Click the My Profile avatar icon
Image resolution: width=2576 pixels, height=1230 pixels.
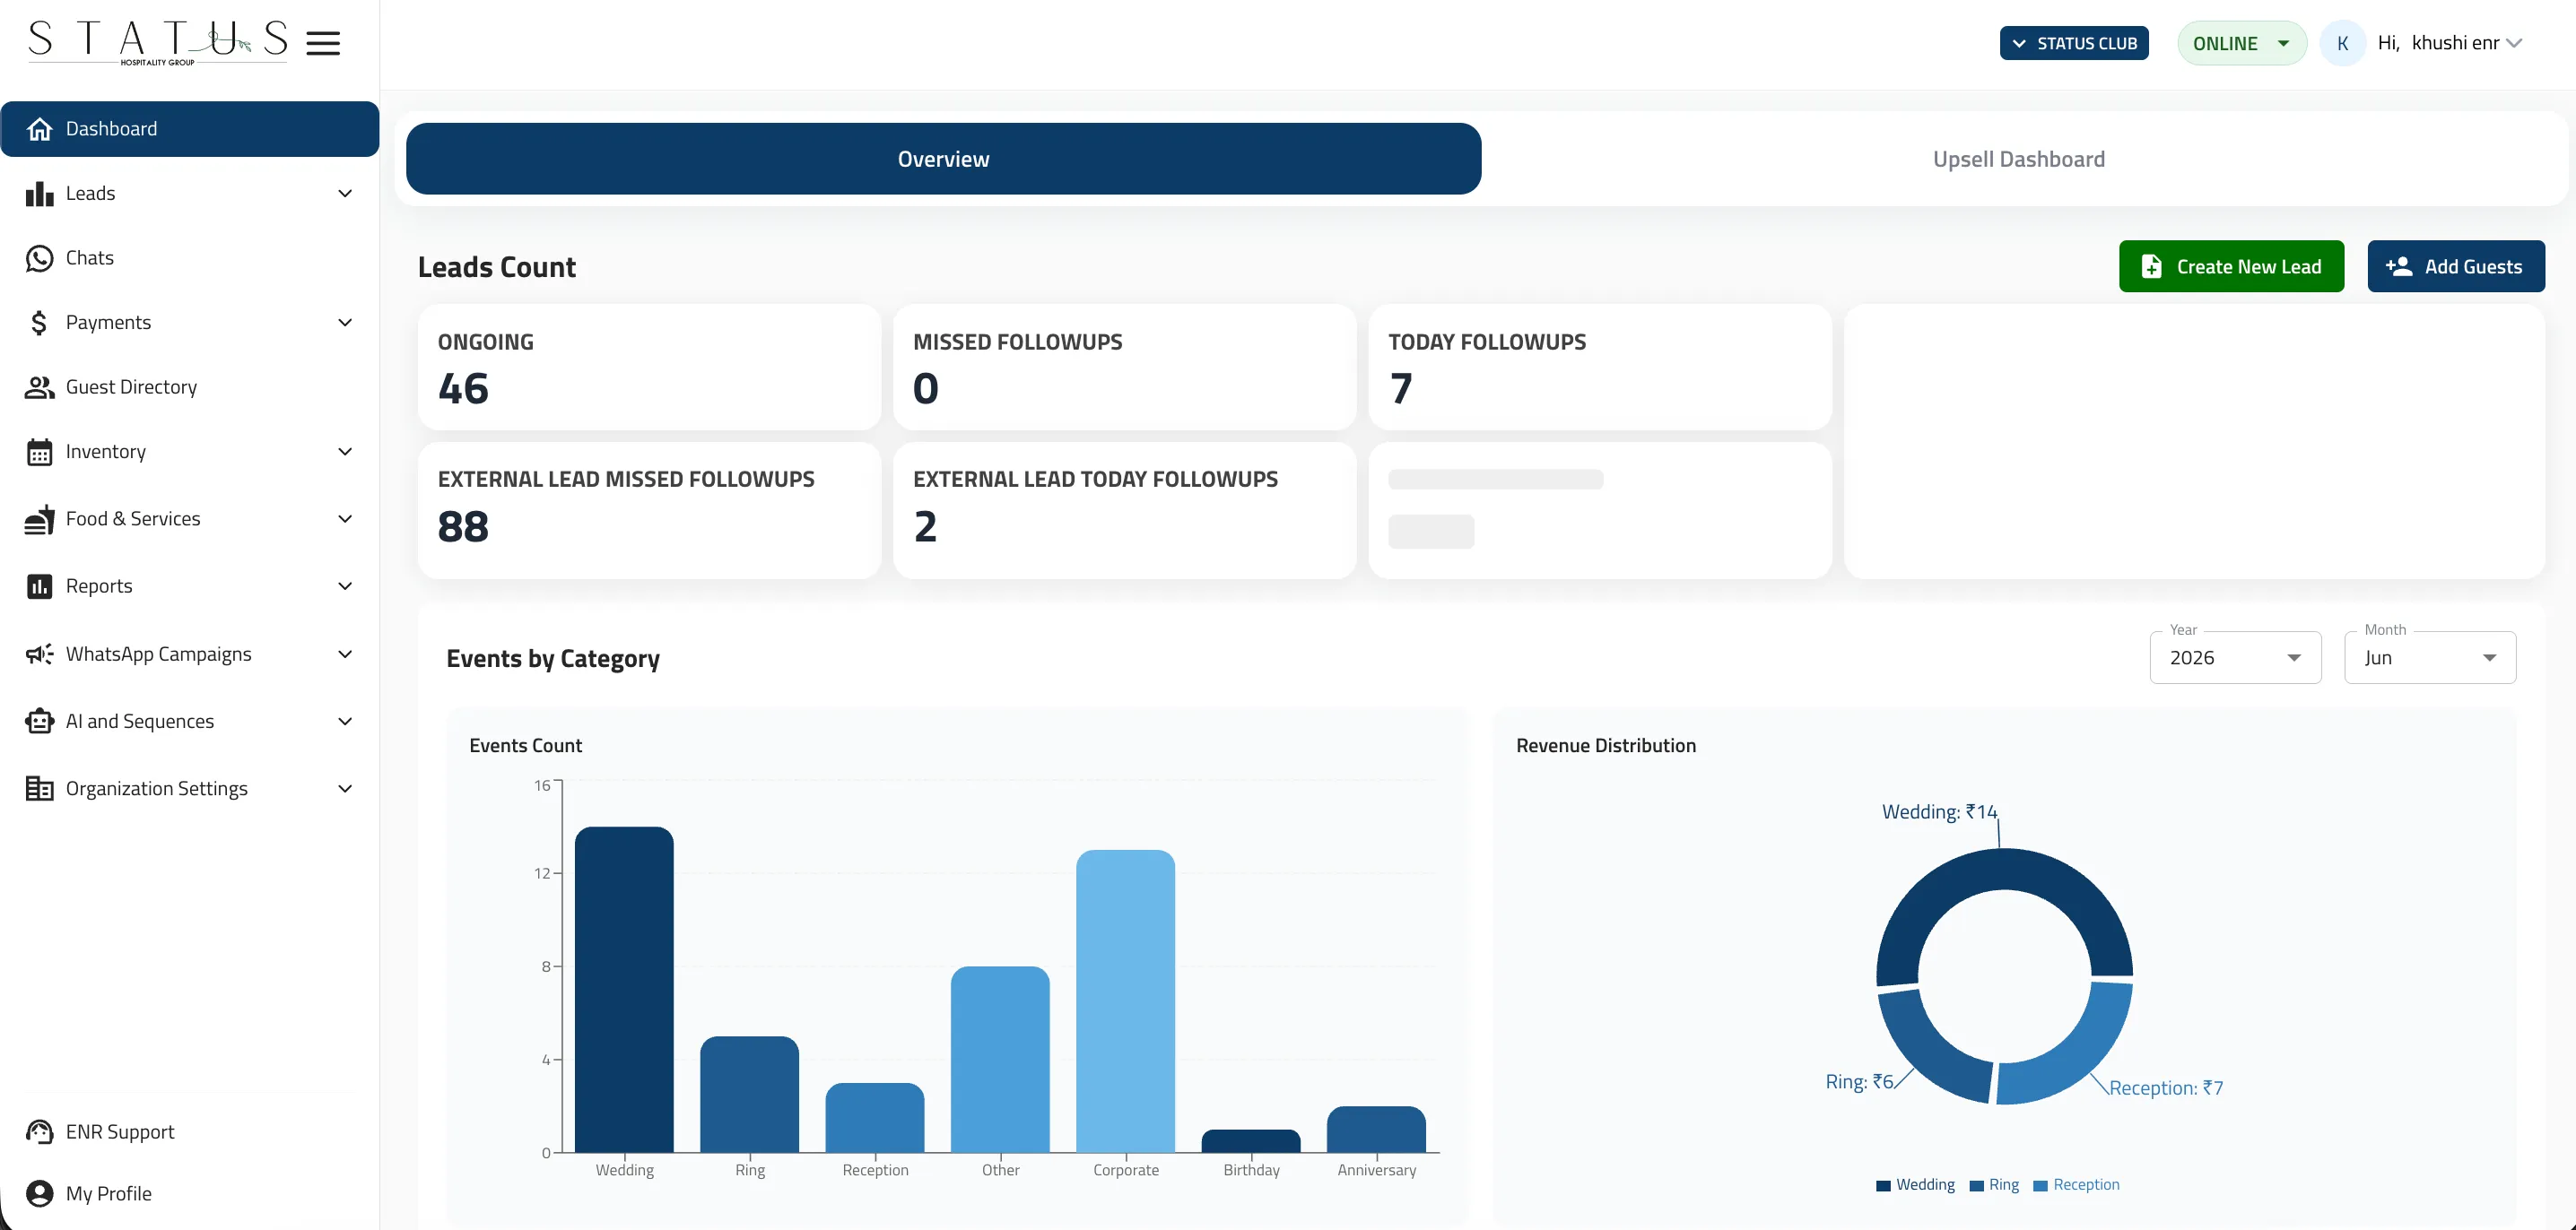tap(39, 1193)
